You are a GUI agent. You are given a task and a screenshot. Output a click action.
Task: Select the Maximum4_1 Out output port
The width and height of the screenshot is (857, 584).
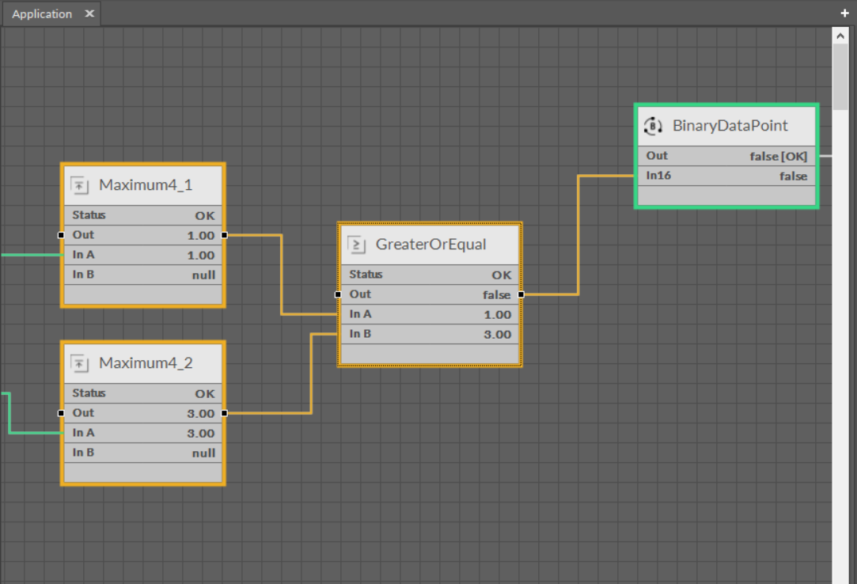225,235
